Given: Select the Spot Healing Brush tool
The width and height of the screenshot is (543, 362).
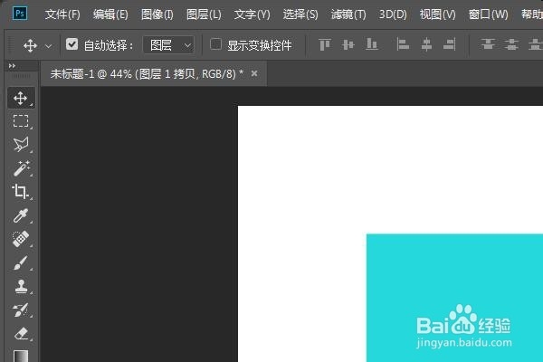Looking at the screenshot, I should (x=21, y=239).
